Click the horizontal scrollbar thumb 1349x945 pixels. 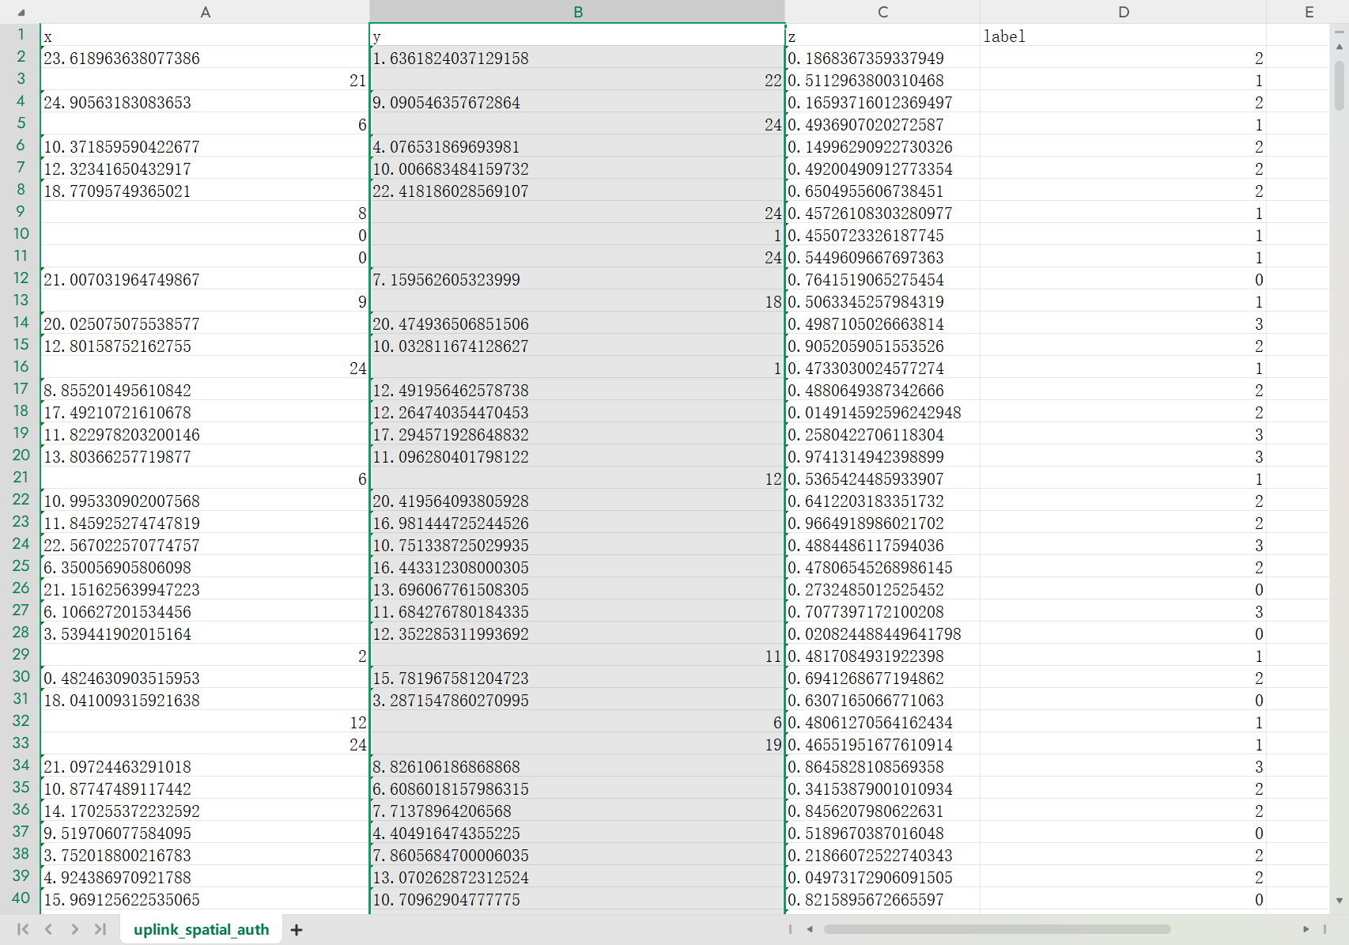tap(996, 929)
